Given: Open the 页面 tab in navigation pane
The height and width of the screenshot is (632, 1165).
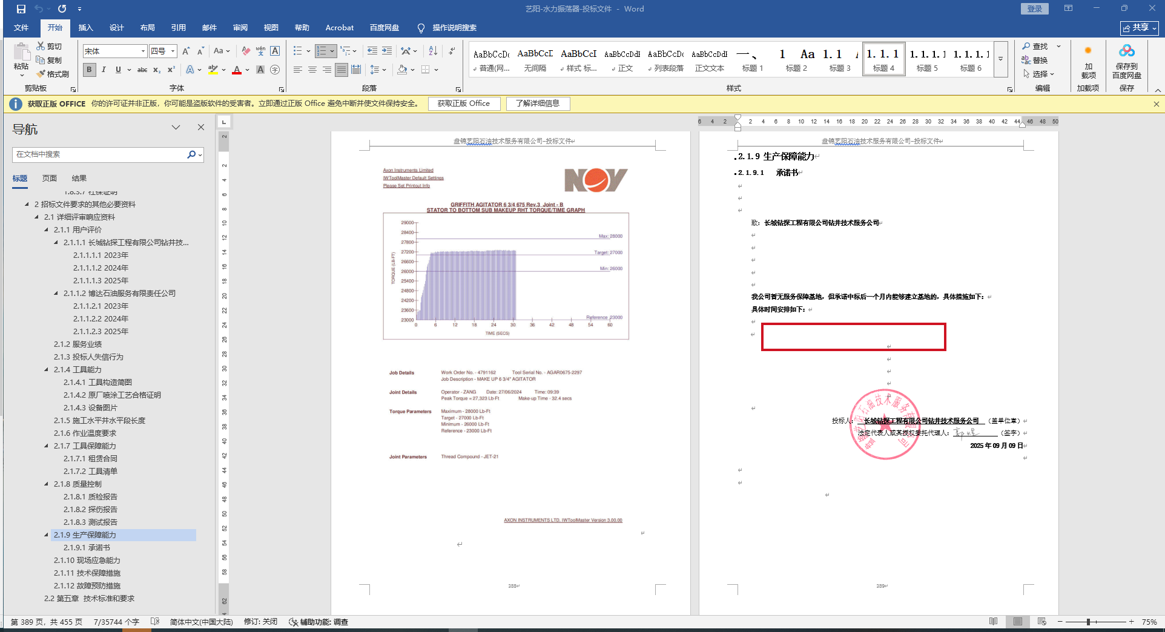Looking at the screenshot, I should coord(50,178).
